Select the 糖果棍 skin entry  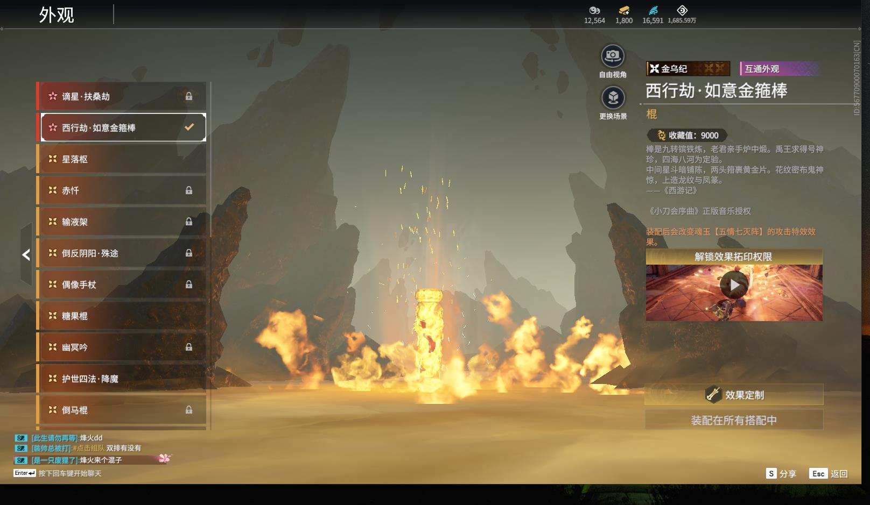coord(121,316)
